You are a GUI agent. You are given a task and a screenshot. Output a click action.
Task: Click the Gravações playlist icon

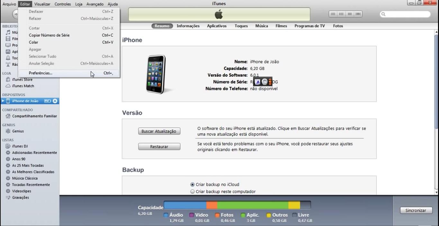point(8,197)
